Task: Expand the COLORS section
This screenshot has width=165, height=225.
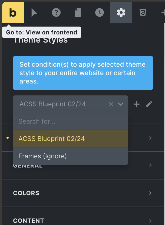Action: point(83,193)
